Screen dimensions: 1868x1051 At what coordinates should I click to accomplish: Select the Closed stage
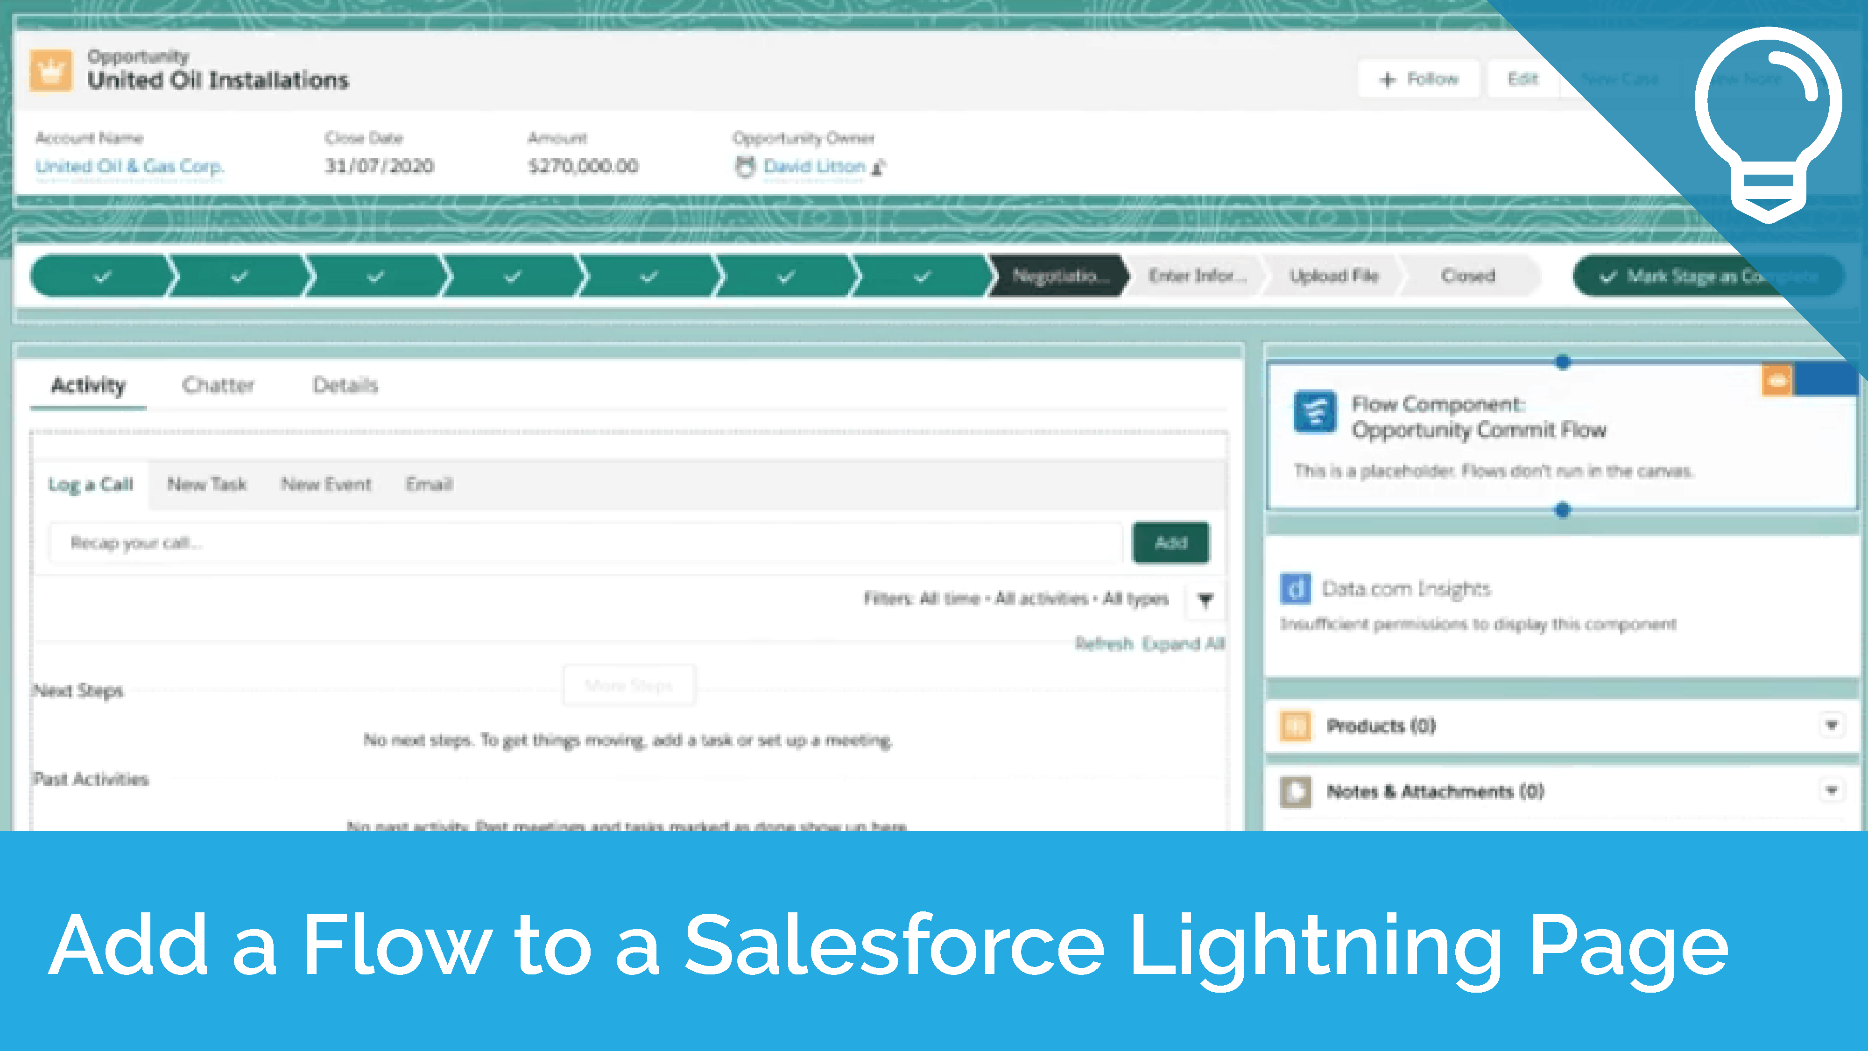pyautogui.click(x=1468, y=275)
